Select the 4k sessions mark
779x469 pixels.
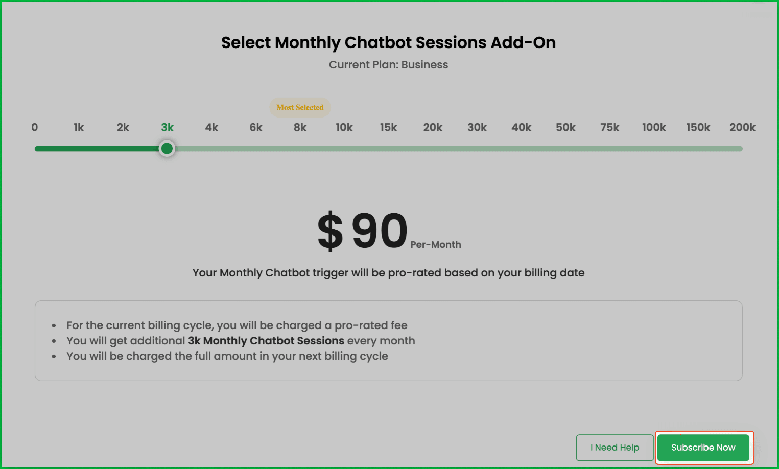click(211, 127)
